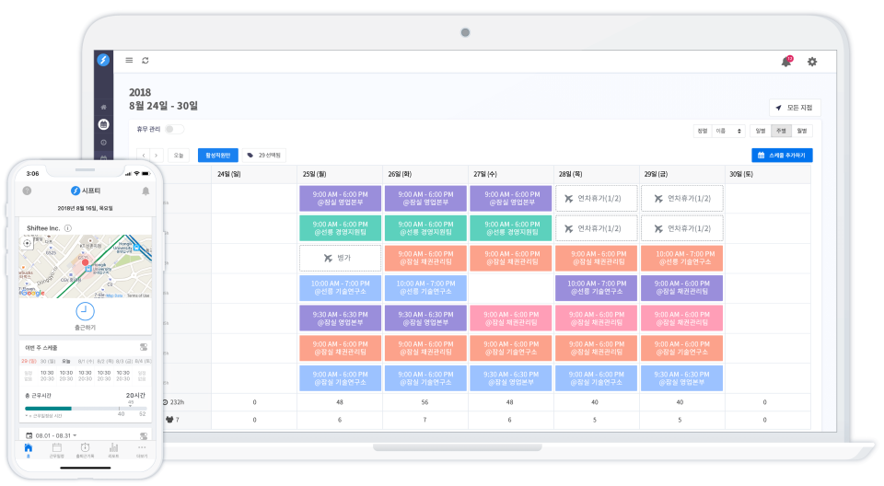
Task: Open the 연차휴가(1/2) leave card on 29일 second row
Action: (x=682, y=228)
